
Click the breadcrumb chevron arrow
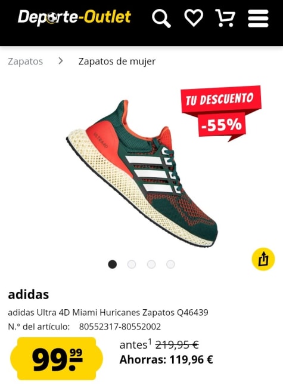point(61,61)
